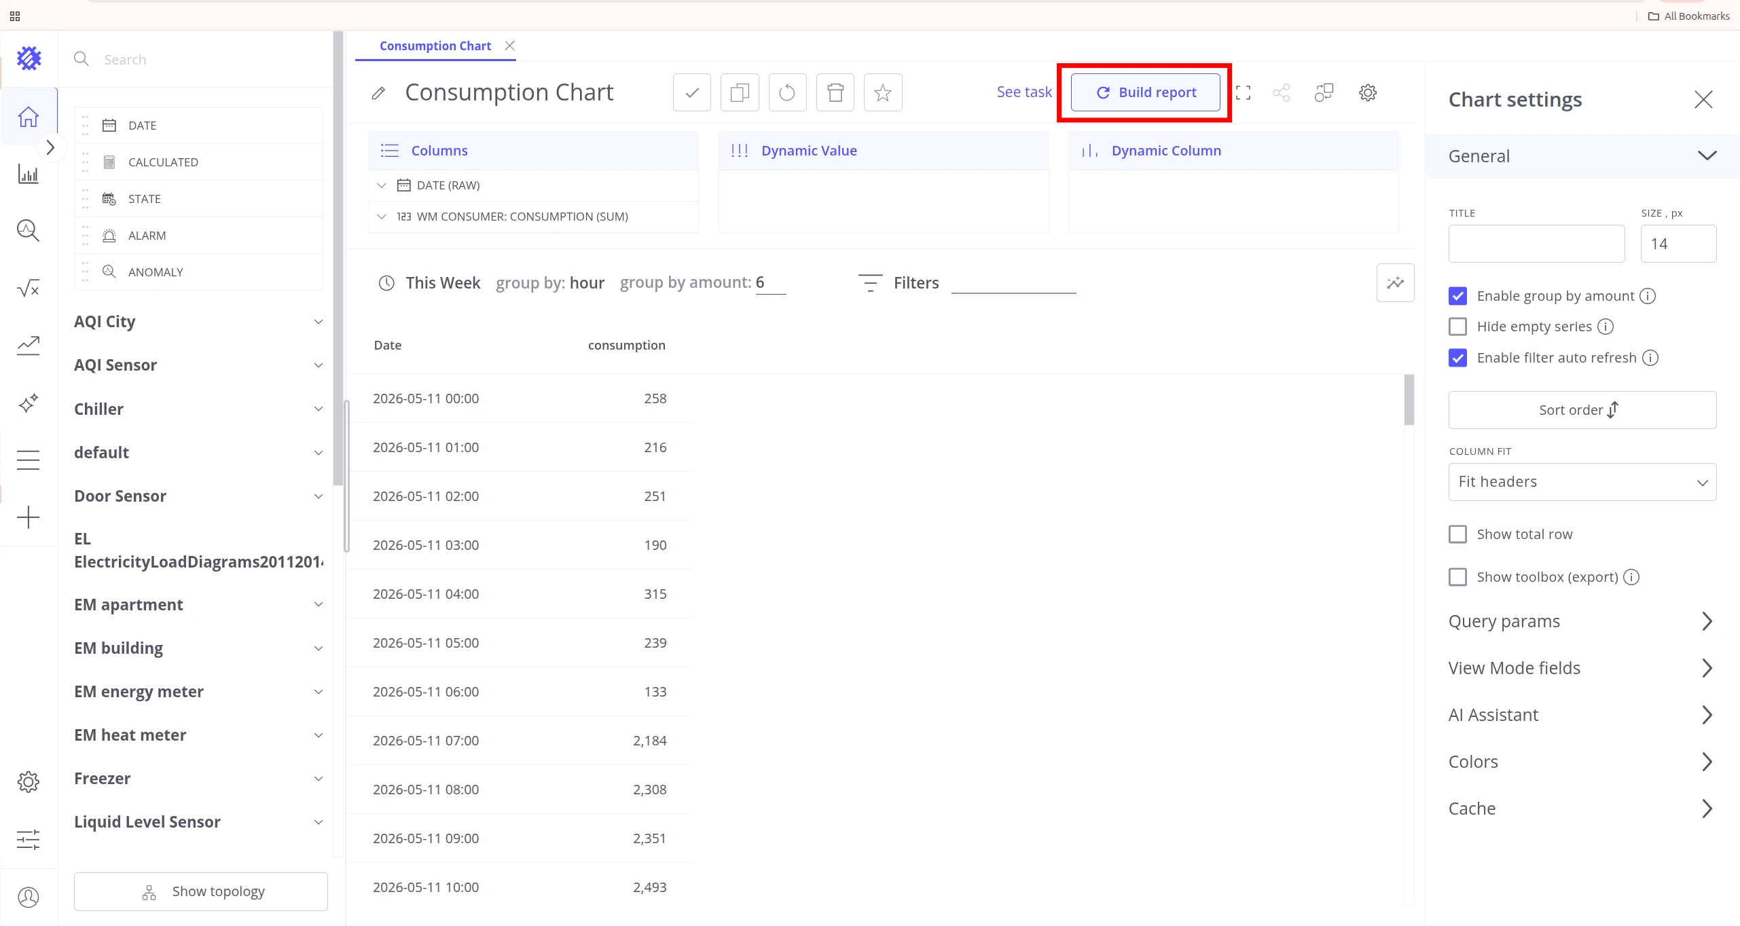Open the analytics magnifier icon in sidebar
The image size is (1740, 926).
28,231
